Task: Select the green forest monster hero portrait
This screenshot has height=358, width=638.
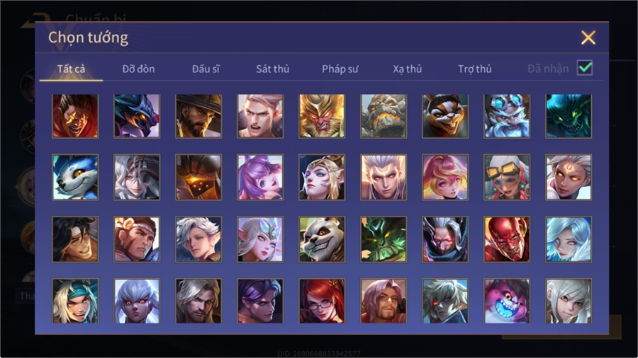Action: click(x=384, y=239)
